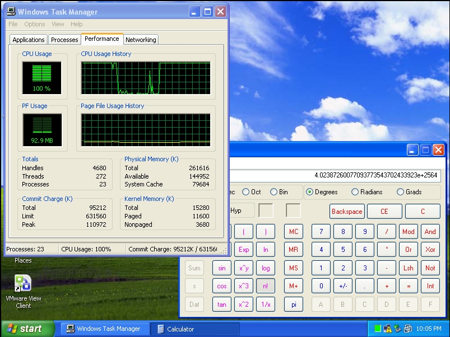Click the C clear button in Calculator
Image resolution: width=450 pixels, height=337 pixels.
(423, 212)
